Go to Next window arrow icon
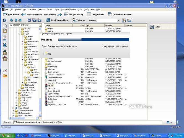Image resolution: width=184 pixels, height=138 pixels. pos(59,15)
